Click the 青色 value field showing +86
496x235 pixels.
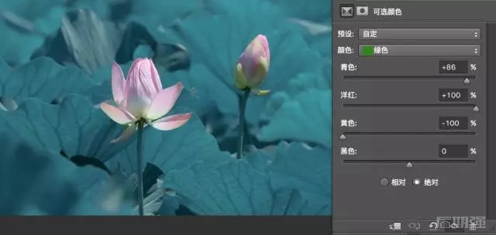(453, 67)
